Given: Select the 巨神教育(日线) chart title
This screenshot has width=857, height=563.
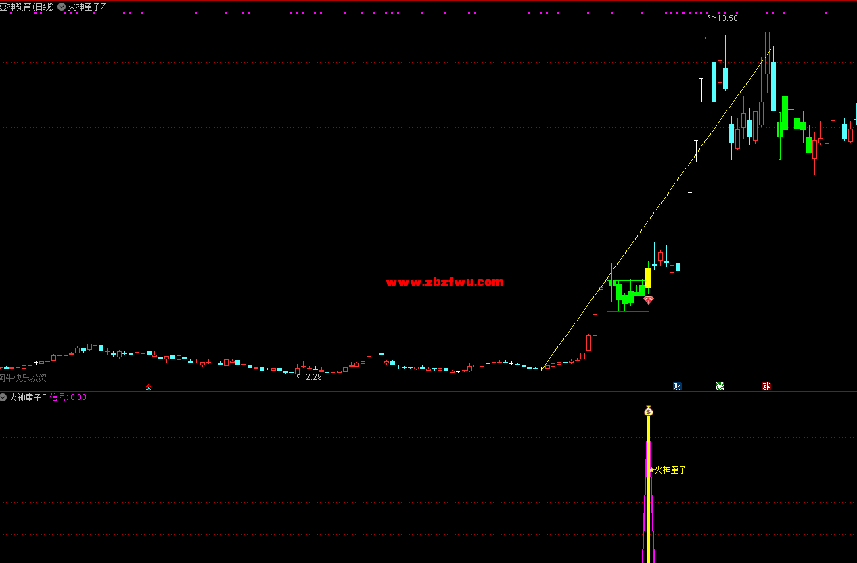Looking at the screenshot, I should point(26,7).
